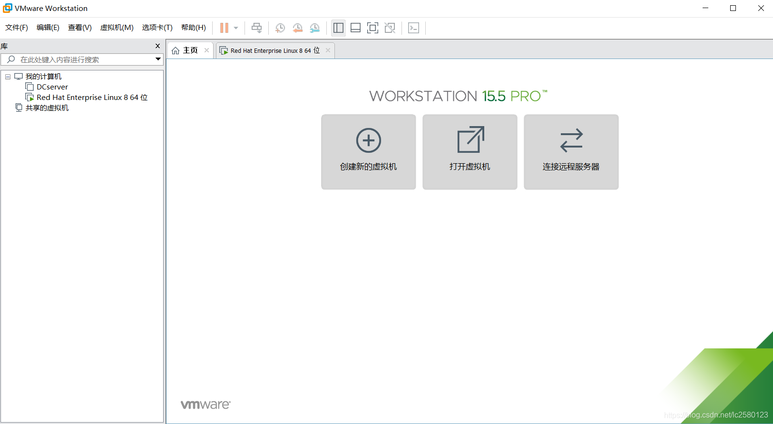Click the pause virtual machine toolbar icon
This screenshot has height=424, width=773.
tap(224, 28)
